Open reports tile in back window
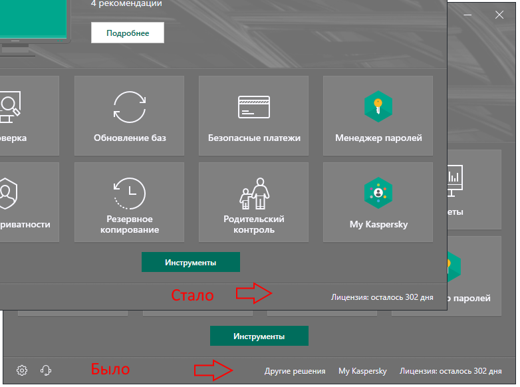The image size is (520, 387). (x=474, y=190)
